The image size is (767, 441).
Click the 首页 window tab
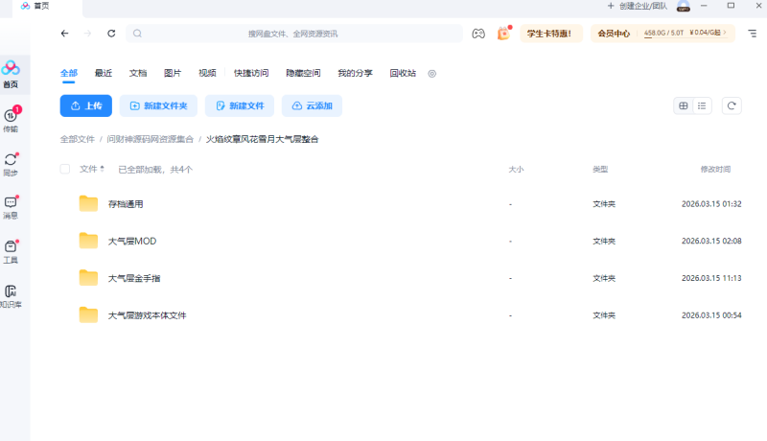47,7
